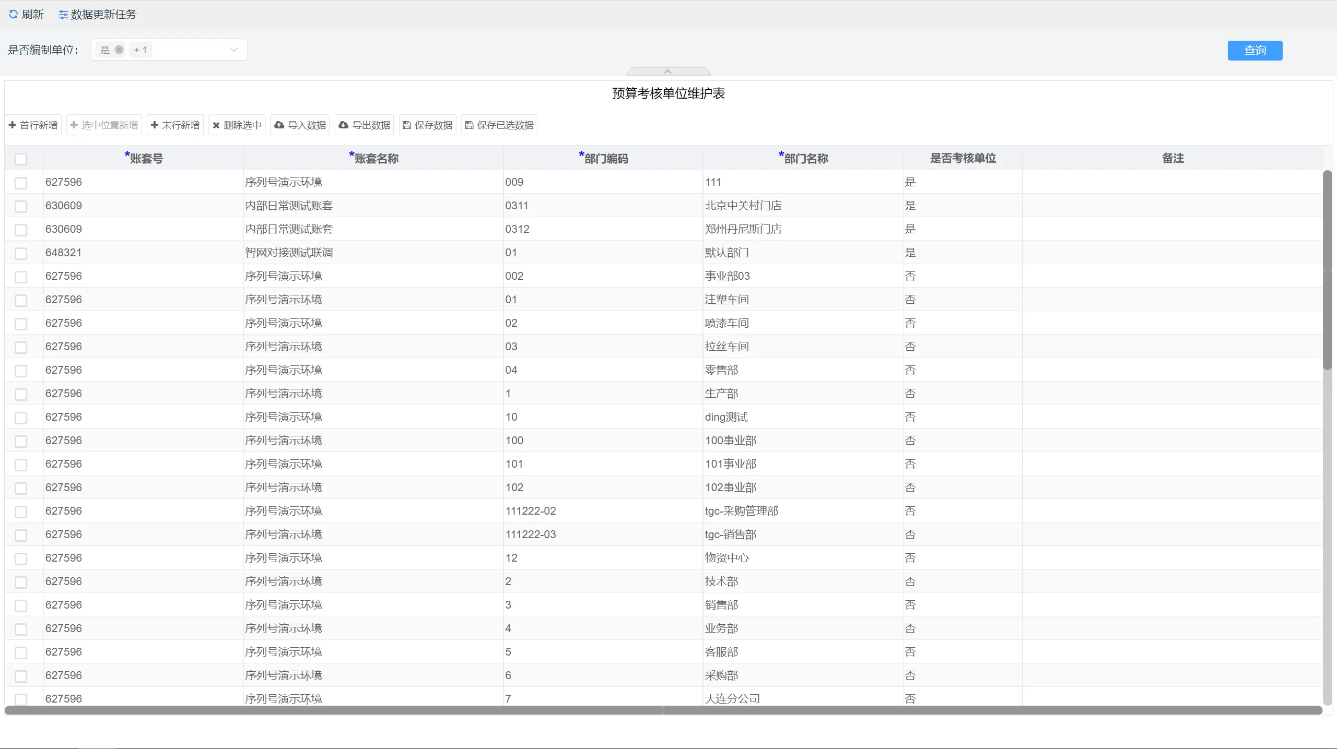The image size is (1337, 749).
Task: Click the 否 value for 技术部 row
Action: [x=910, y=581]
